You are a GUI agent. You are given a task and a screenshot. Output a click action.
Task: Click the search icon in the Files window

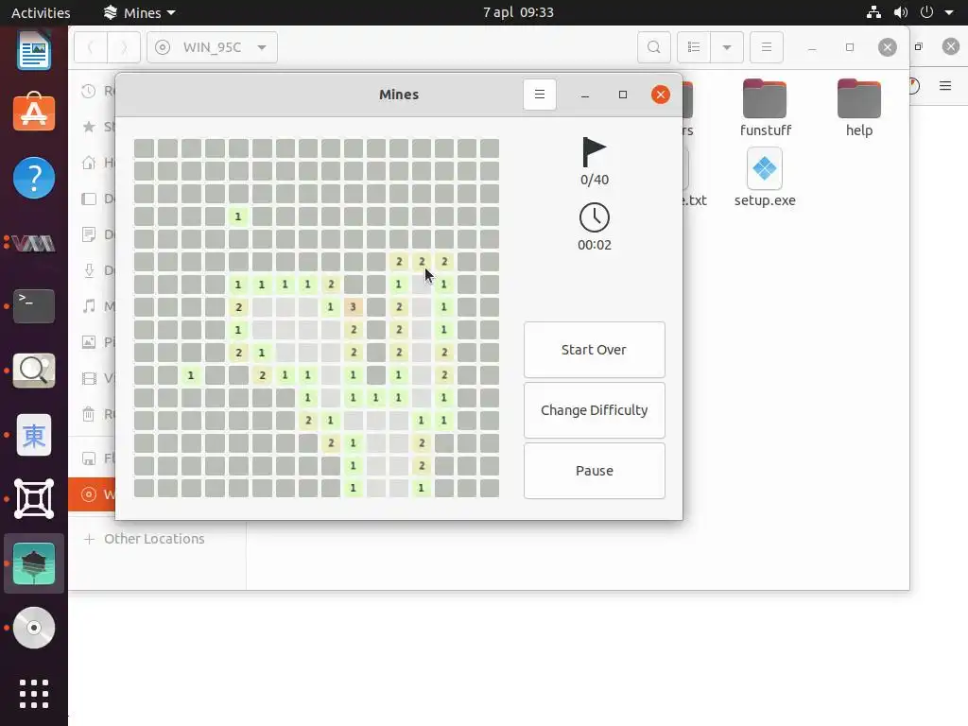(654, 47)
